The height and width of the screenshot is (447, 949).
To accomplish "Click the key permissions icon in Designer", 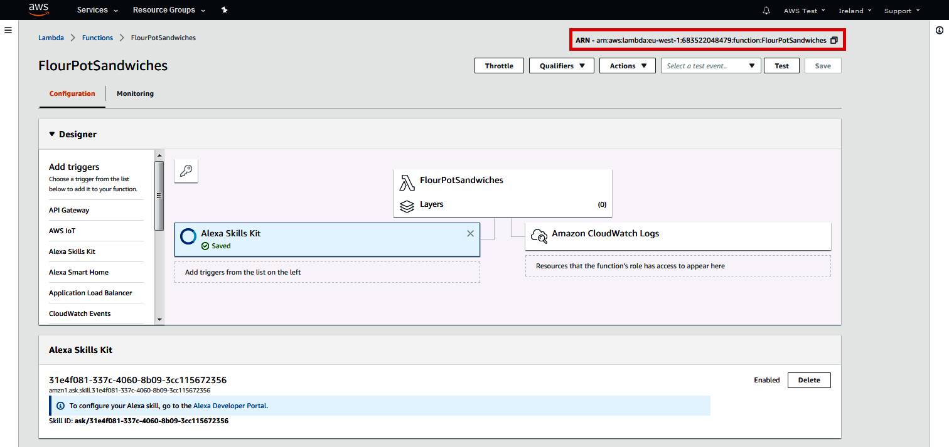I will pos(186,171).
